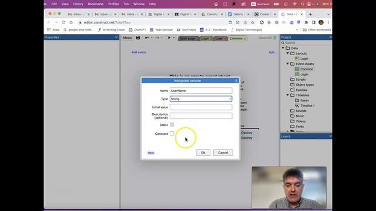Toggle the Static checkbox
This screenshot has height=211, width=376.
(x=172, y=125)
